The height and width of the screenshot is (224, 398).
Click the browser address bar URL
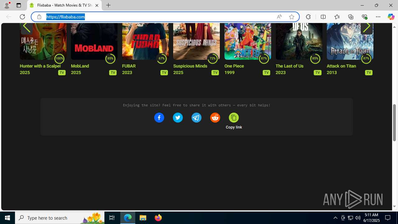click(66, 17)
